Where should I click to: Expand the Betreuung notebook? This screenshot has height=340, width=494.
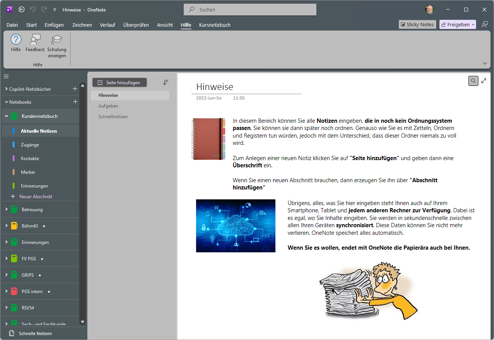(6, 209)
